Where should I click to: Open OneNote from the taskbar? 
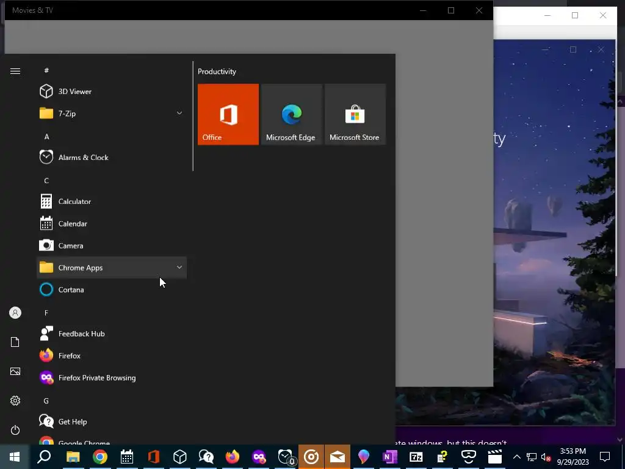pyautogui.click(x=390, y=457)
